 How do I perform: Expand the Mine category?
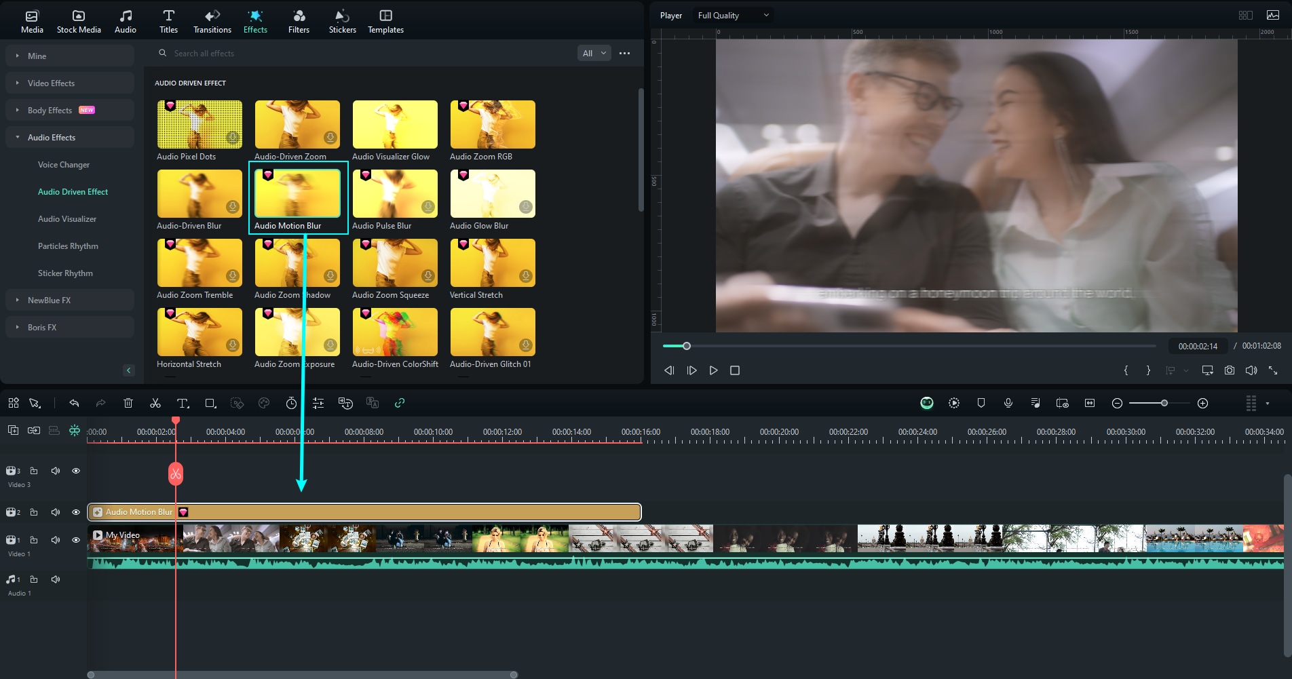[70, 56]
